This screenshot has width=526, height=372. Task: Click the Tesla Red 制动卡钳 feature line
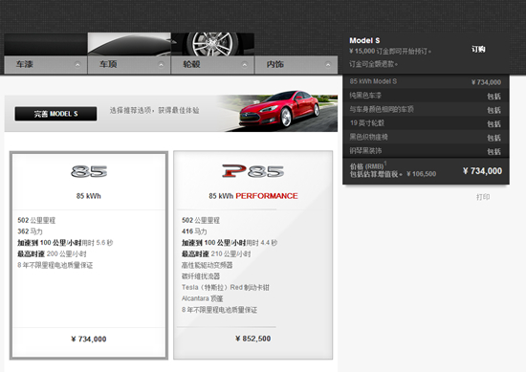(x=226, y=288)
